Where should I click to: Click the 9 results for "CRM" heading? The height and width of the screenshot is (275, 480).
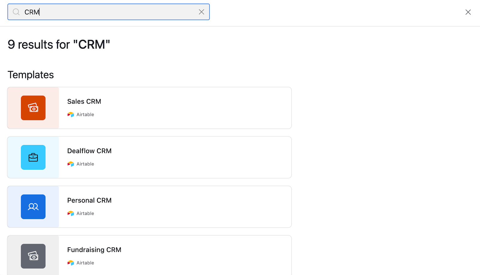click(59, 44)
